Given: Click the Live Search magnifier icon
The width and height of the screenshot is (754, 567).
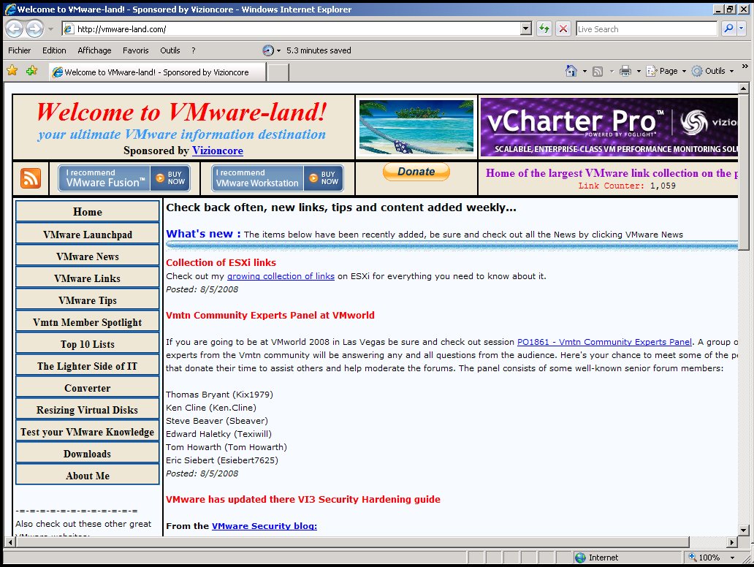Looking at the screenshot, I should pyautogui.click(x=728, y=29).
